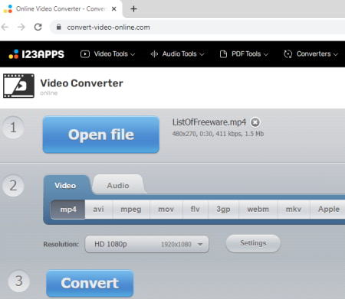
Task: Remove ListOfFreeware.mp4 with the X icon
Action: click(x=255, y=122)
